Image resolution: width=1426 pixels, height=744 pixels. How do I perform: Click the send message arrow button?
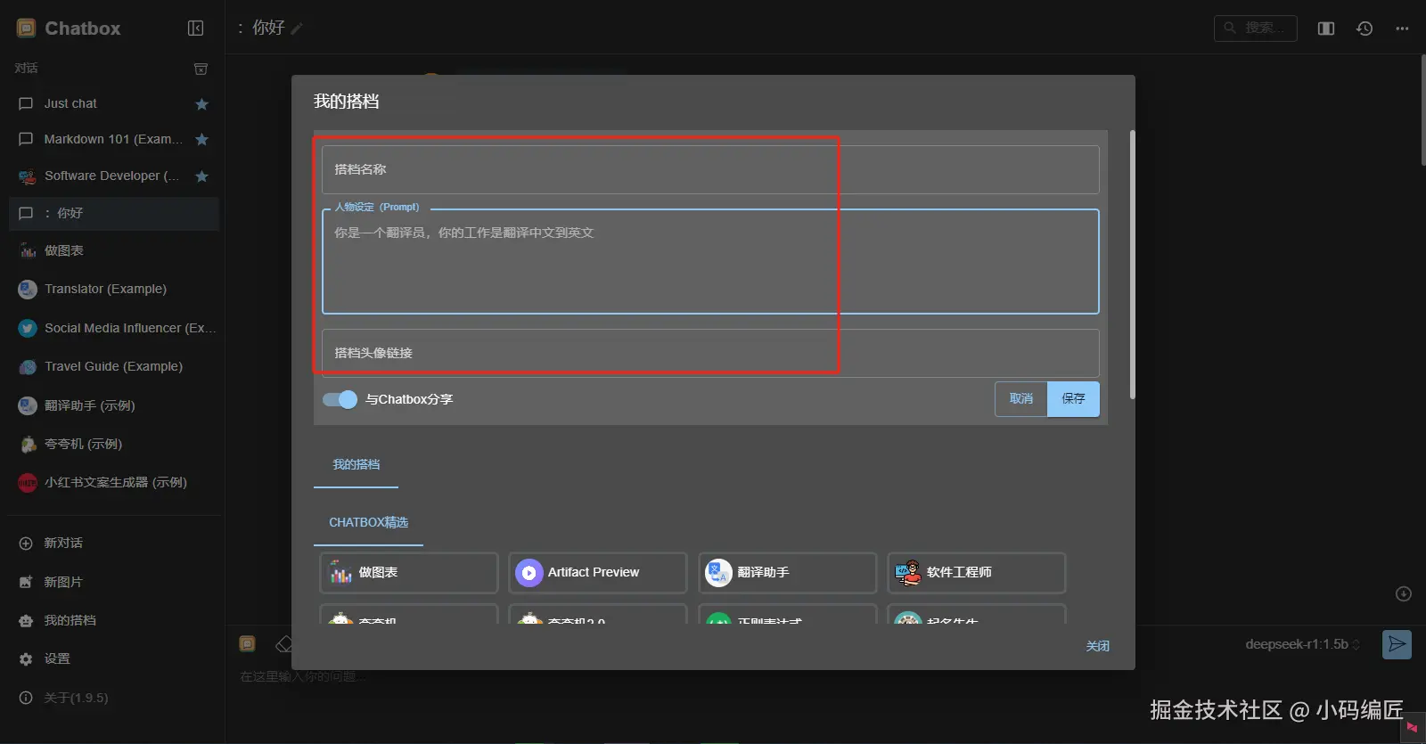click(1397, 644)
